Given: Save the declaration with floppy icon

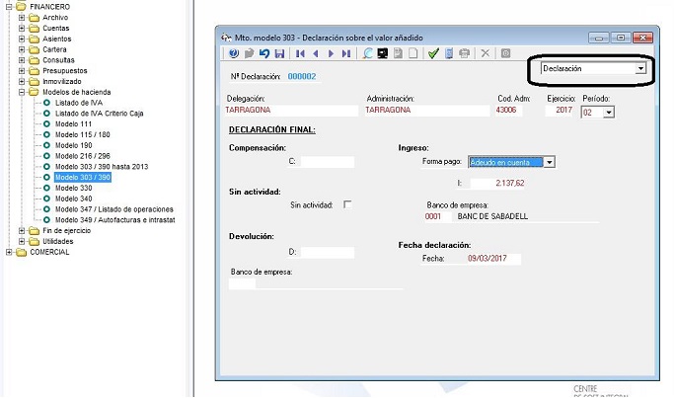Looking at the screenshot, I should tap(280, 53).
